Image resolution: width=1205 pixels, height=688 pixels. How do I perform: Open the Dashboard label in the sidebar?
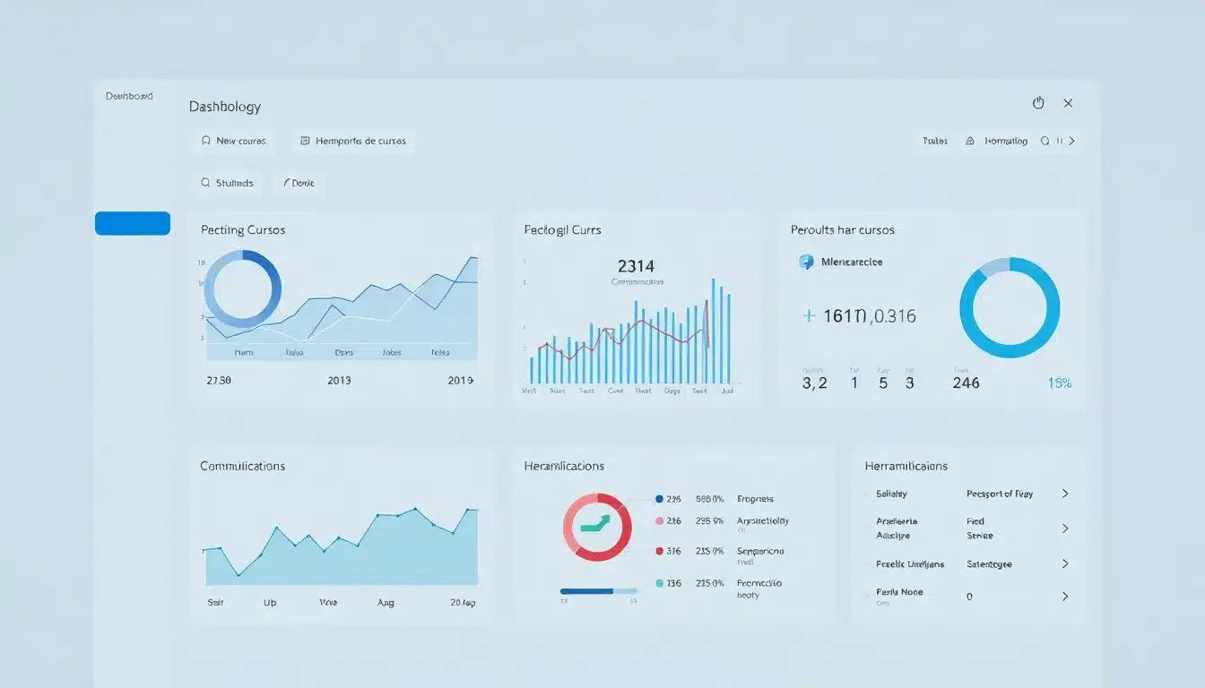coord(129,96)
